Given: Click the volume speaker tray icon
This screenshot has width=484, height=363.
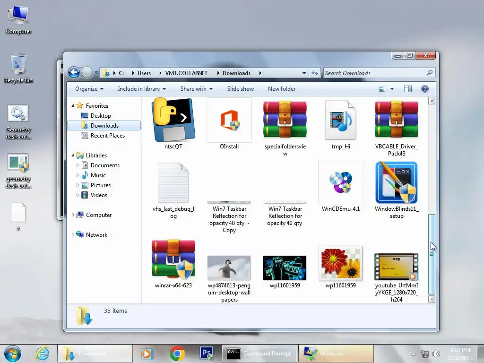Looking at the screenshot, I should tap(436, 354).
